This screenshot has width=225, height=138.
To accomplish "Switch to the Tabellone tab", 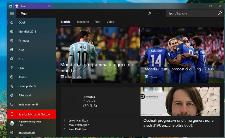I will (83, 22).
